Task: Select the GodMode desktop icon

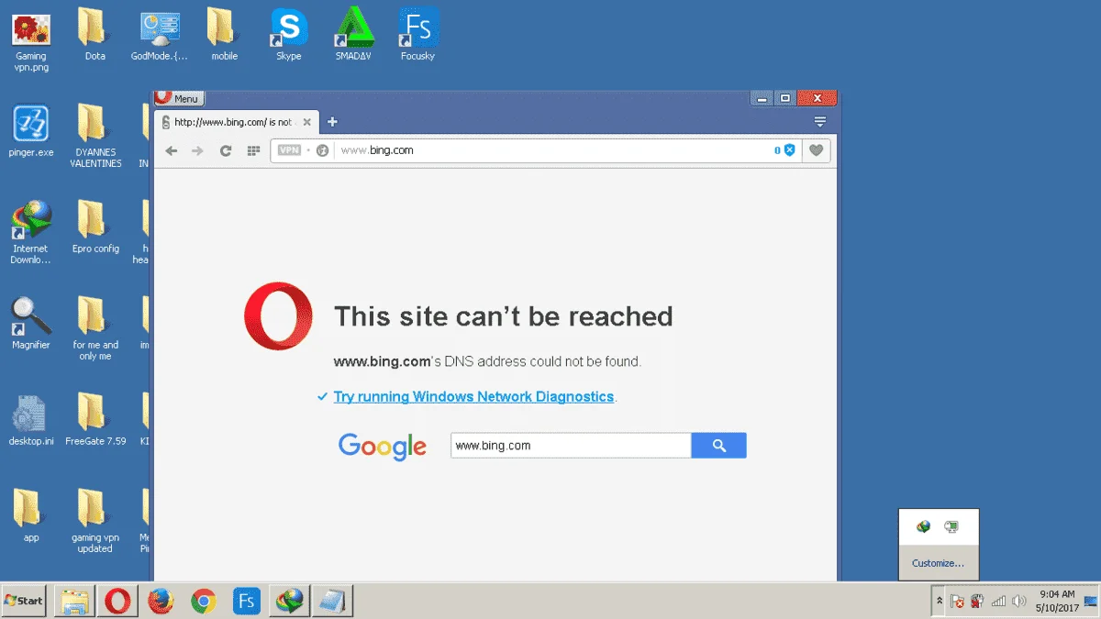Action: tap(159, 35)
